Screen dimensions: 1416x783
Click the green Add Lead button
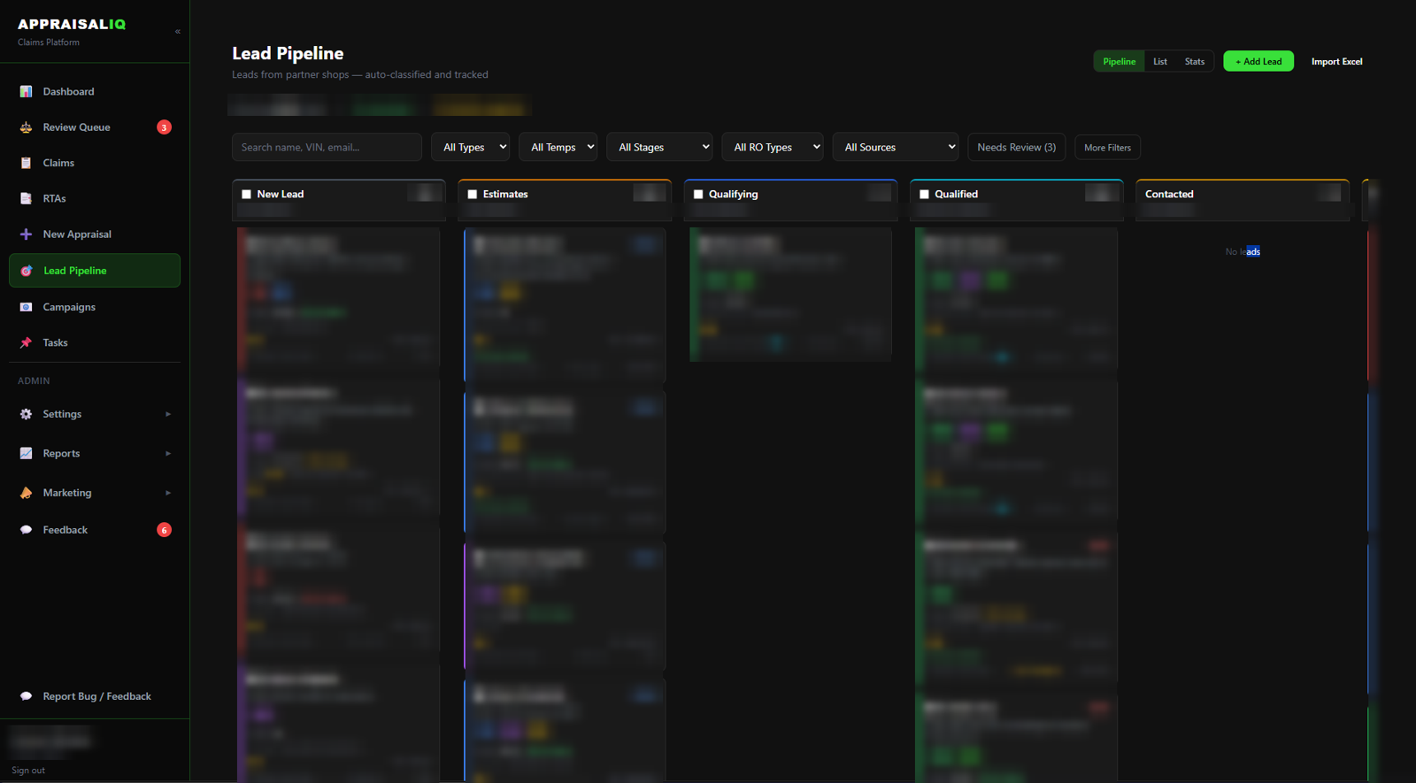(x=1258, y=61)
